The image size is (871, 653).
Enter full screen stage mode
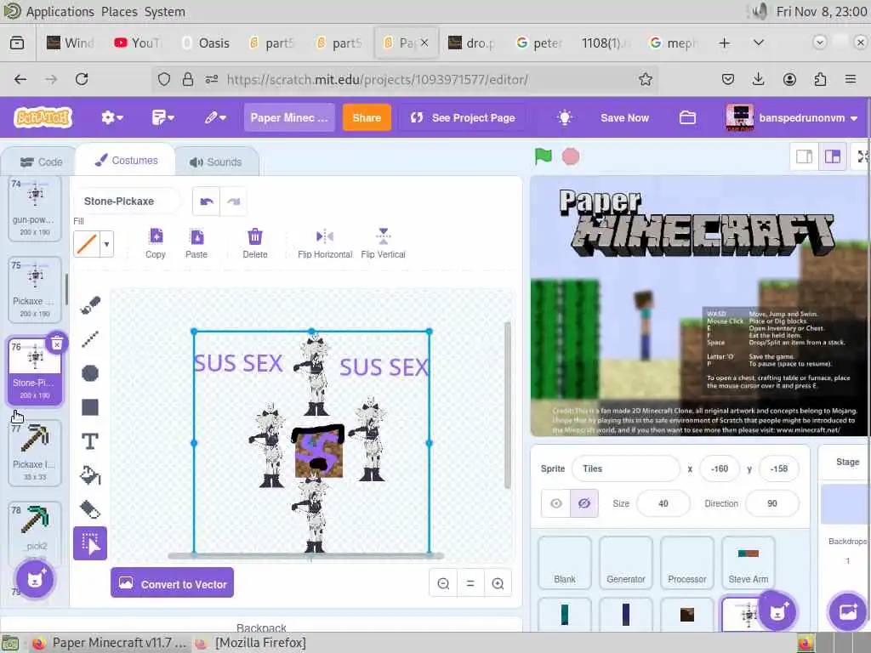(x=862, y=157)
